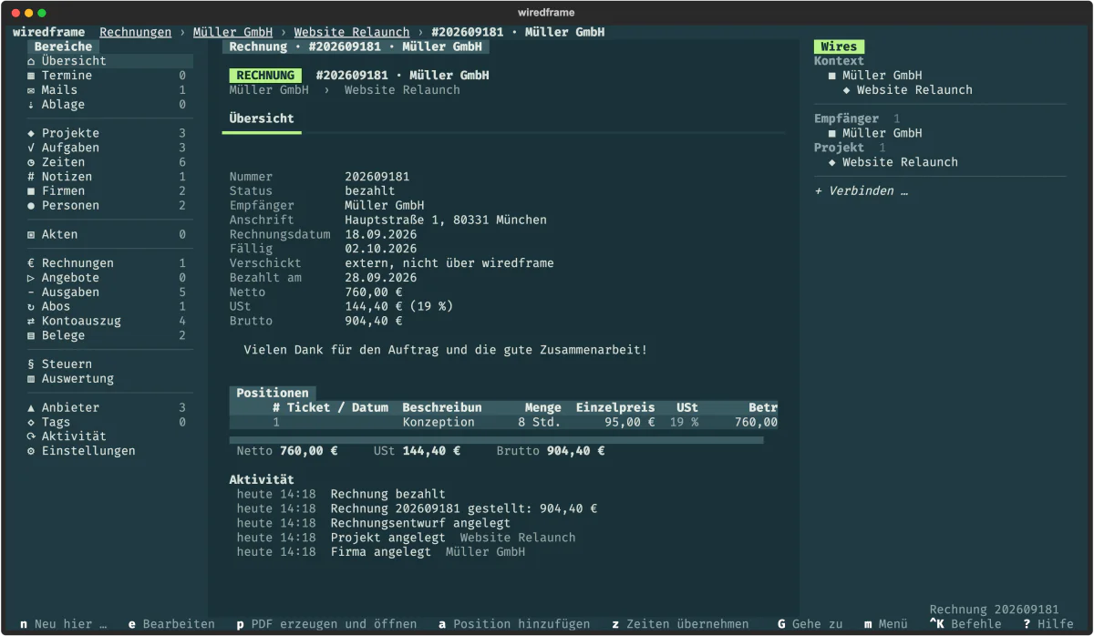The image size is (1094, 636).
Task: Select 'Zeiten übernehmen' in the bottom bar
Action: click(x=680, y=624)
